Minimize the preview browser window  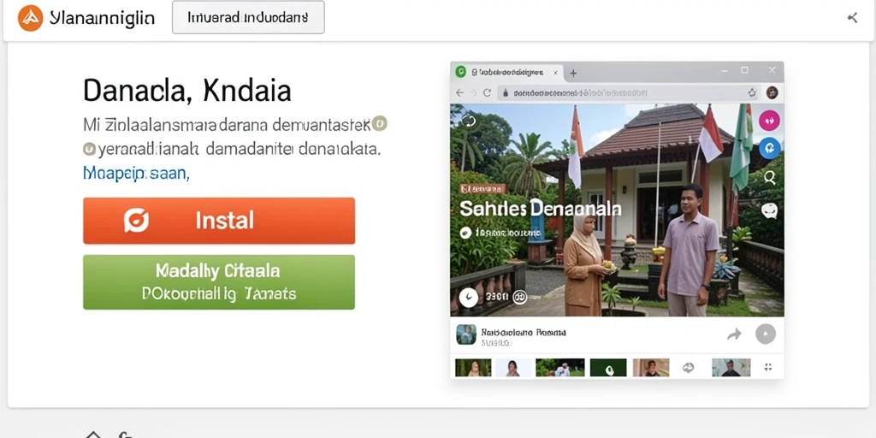724,71
